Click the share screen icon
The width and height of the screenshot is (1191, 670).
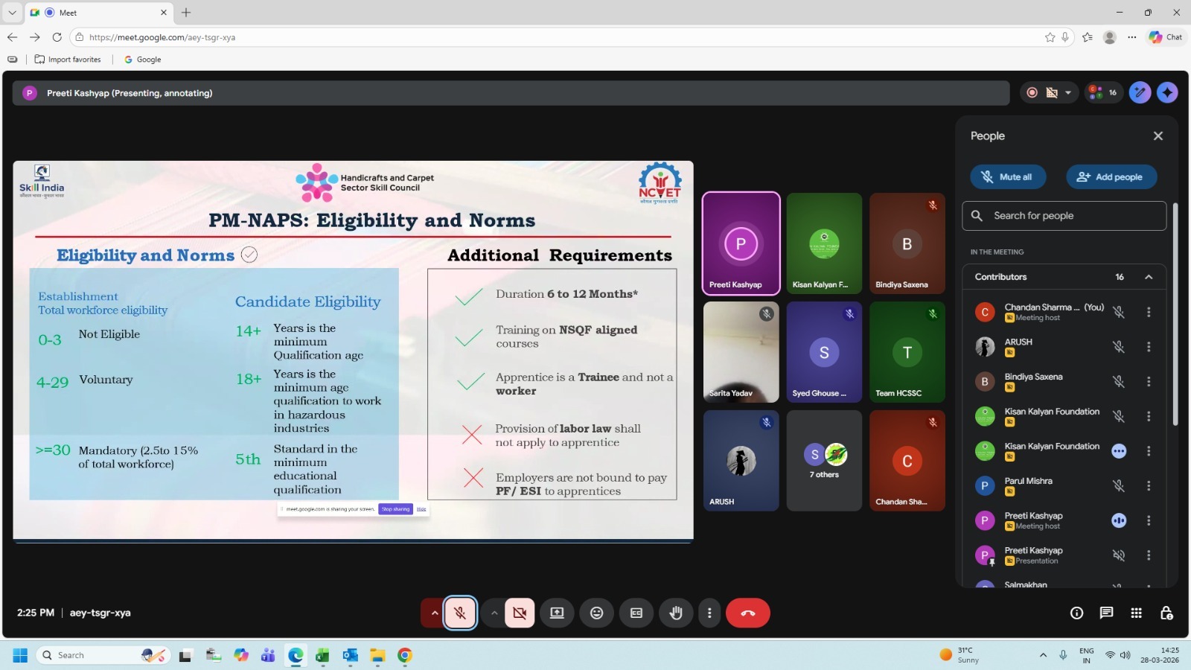557,613
